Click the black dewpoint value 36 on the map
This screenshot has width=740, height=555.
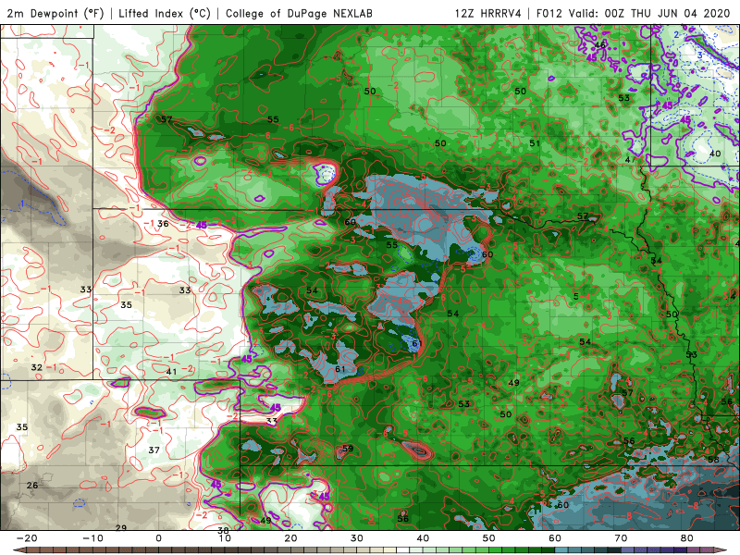coord(163,224)
